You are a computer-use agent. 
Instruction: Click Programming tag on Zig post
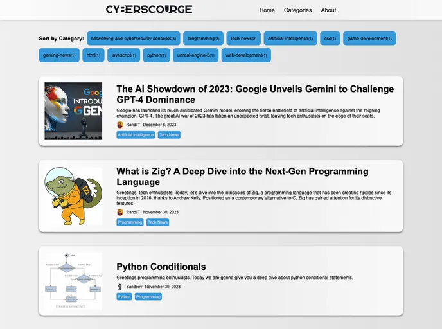coord(130,222)
